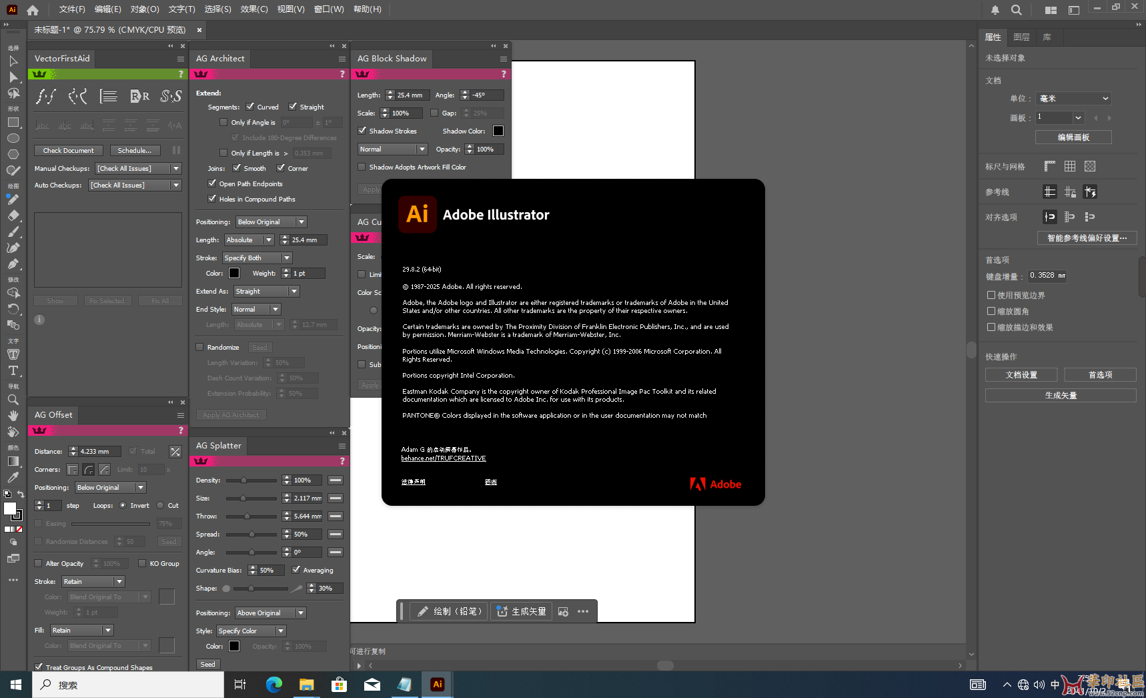Screen dimensions: 1146x698
Task: Click the Windows taskbar search box
Action: tap(128, 685)
